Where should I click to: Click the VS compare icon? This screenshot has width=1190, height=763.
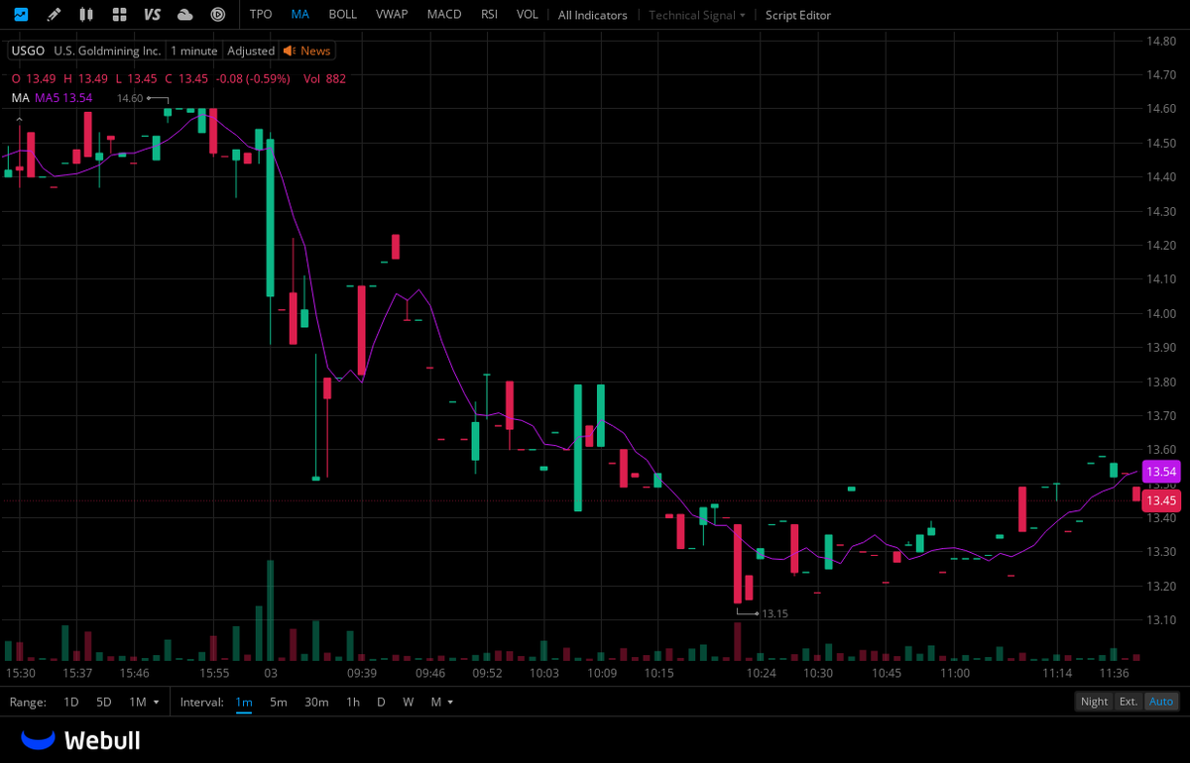[152, 15]
